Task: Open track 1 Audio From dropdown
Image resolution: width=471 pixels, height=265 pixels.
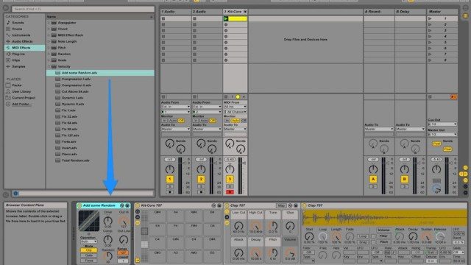Action: point(175,107)
